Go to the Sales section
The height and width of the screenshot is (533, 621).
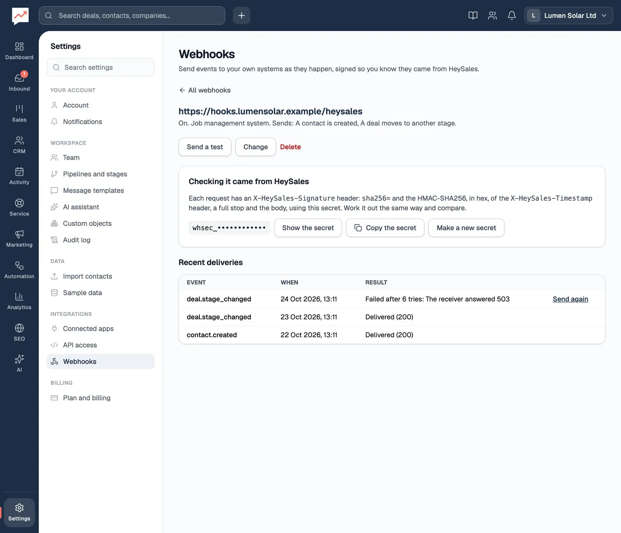click(19, 114)
